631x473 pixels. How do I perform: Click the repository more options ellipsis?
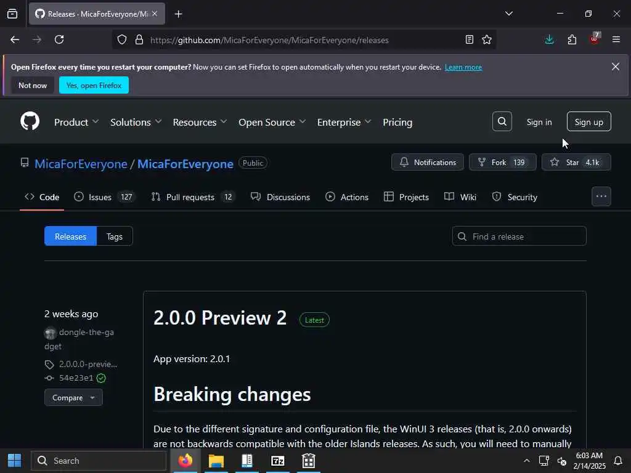pyautogui.click(x=601, y=196)
